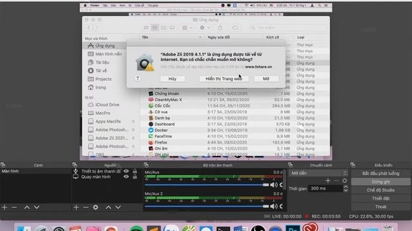Undock the Bộ trộn âm thanh panel

[146, 165]
